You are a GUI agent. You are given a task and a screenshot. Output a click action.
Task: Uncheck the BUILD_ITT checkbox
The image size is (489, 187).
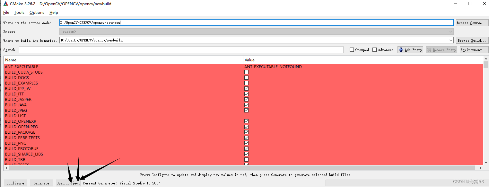click(x=247, y=94)
